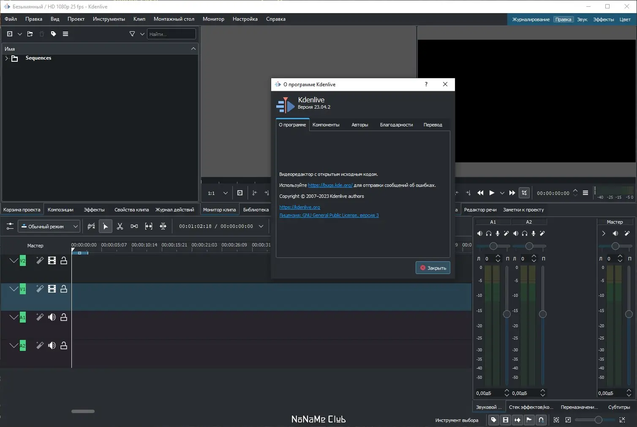Select the Spacer tool in timeline toolbar
637x427 pixels.
click(x=134, y=226)
